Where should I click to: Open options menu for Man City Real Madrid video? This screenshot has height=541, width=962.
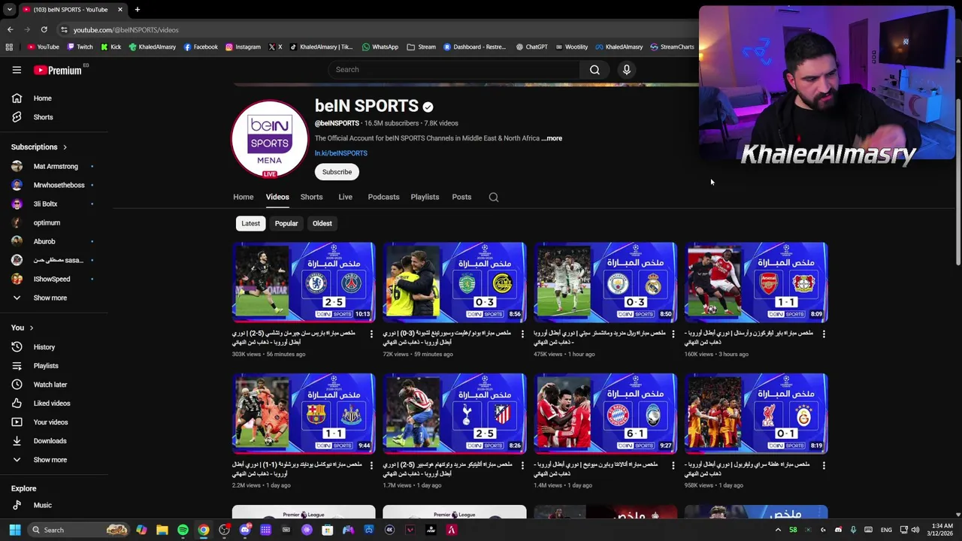click(x=673, y=334)
